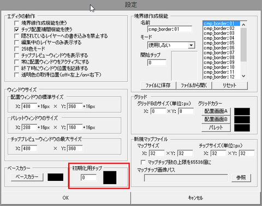The height and width of the screenshot is (206, 262).
Task: Select cmp_border:04 in the list
Action: tap(222, 38)
